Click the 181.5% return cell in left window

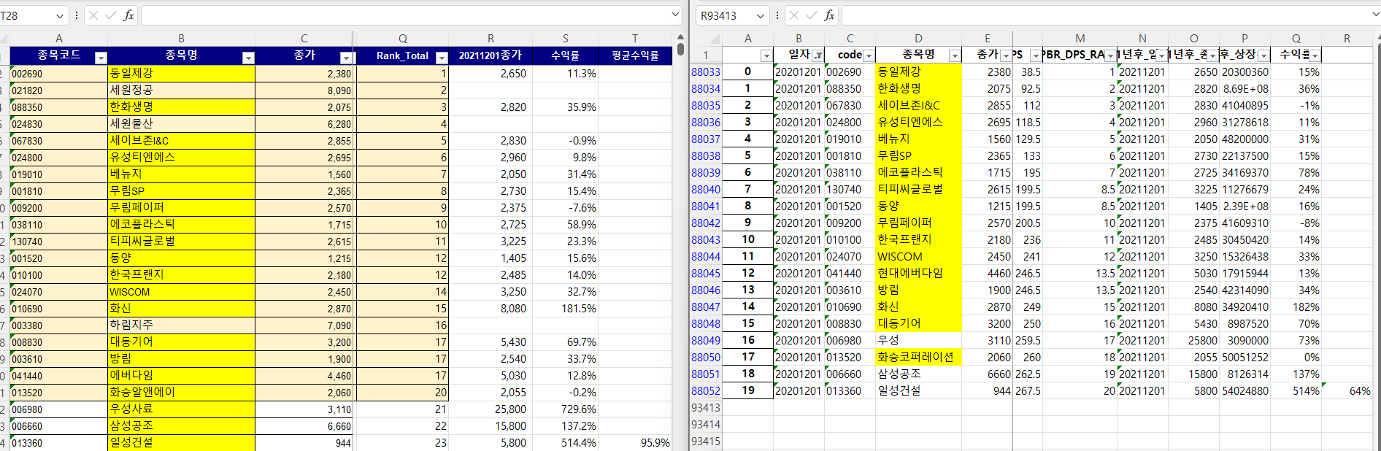pyautogui.click(x=565, y=308)
